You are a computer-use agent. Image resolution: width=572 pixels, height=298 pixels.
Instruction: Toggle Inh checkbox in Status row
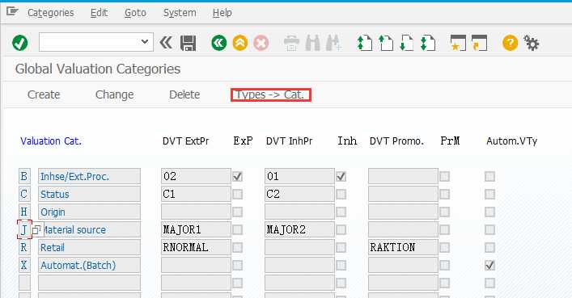341,194
